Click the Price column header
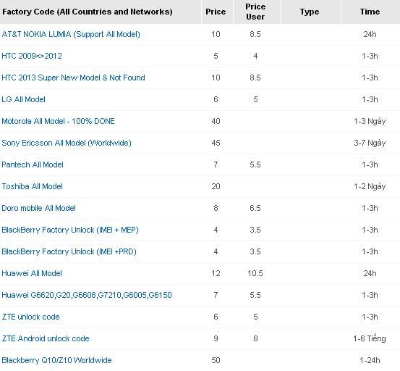This screenshot has height=371, width=400. click(216, 12)
